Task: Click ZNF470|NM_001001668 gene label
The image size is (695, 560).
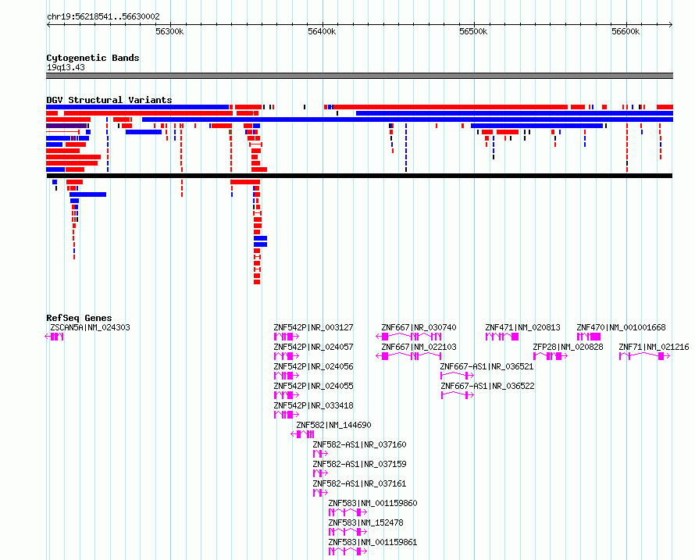Action: click(x=621, y=328)
